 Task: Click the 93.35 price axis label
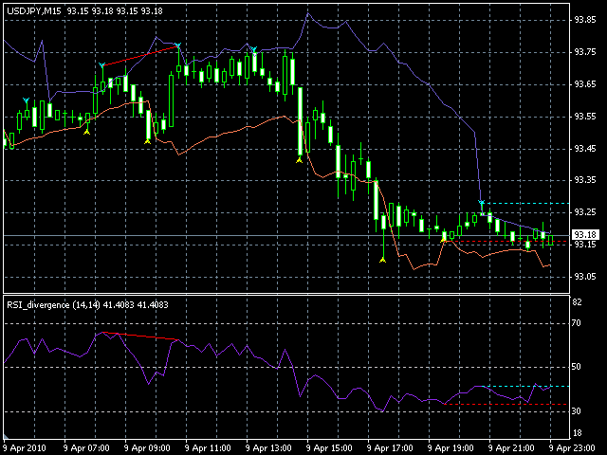585,180
